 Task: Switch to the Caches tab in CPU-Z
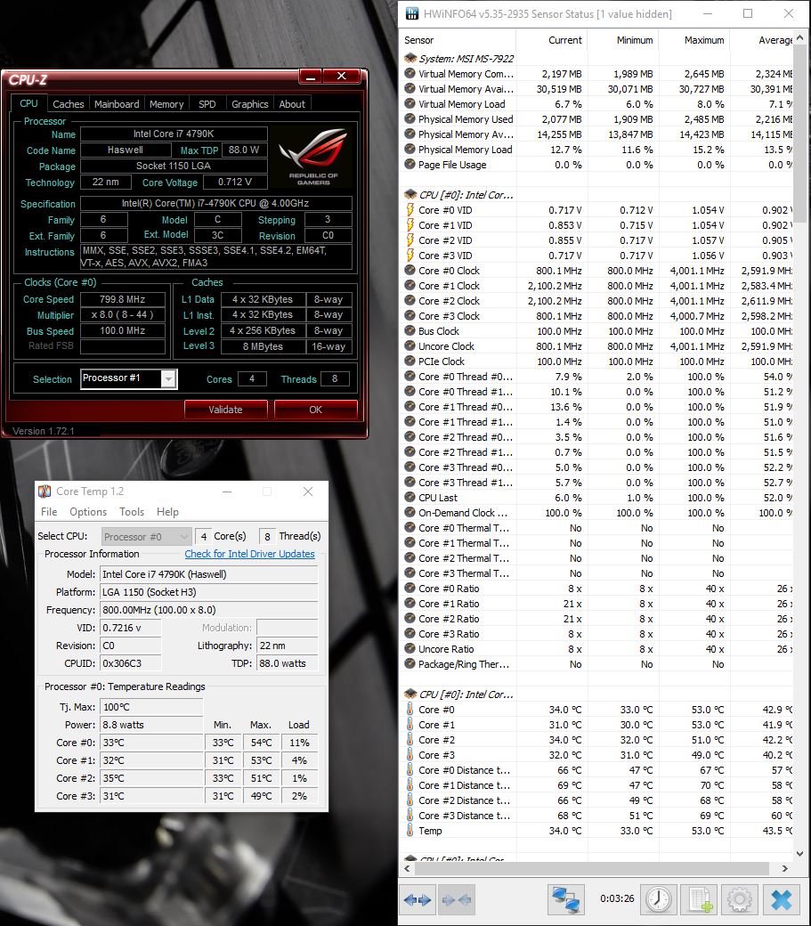(69, 104)
